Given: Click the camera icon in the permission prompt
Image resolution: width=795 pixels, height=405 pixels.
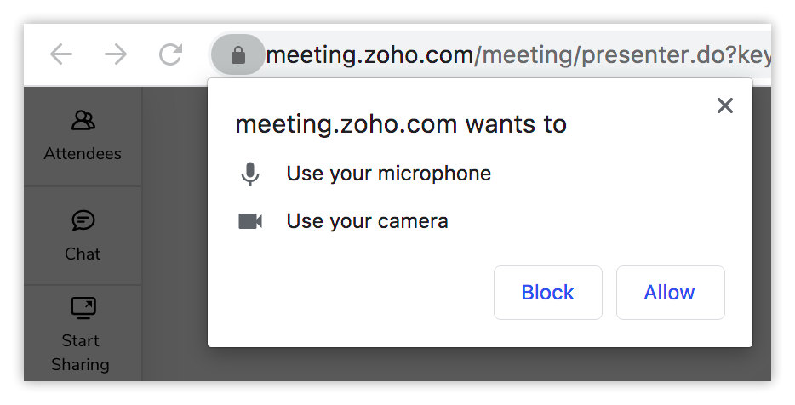Looking at the screenshot, I should pyautogui.click(x=249, y=222).
